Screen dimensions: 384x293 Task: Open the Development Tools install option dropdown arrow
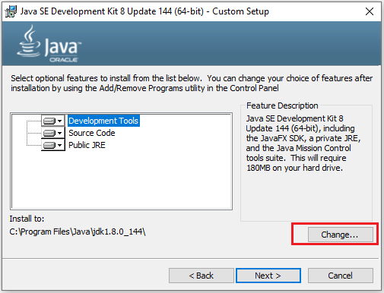tap(60, 121)
